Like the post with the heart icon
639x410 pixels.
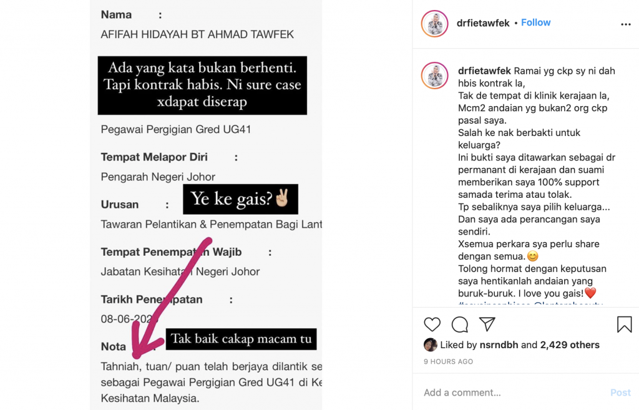(x=432, y=325)
